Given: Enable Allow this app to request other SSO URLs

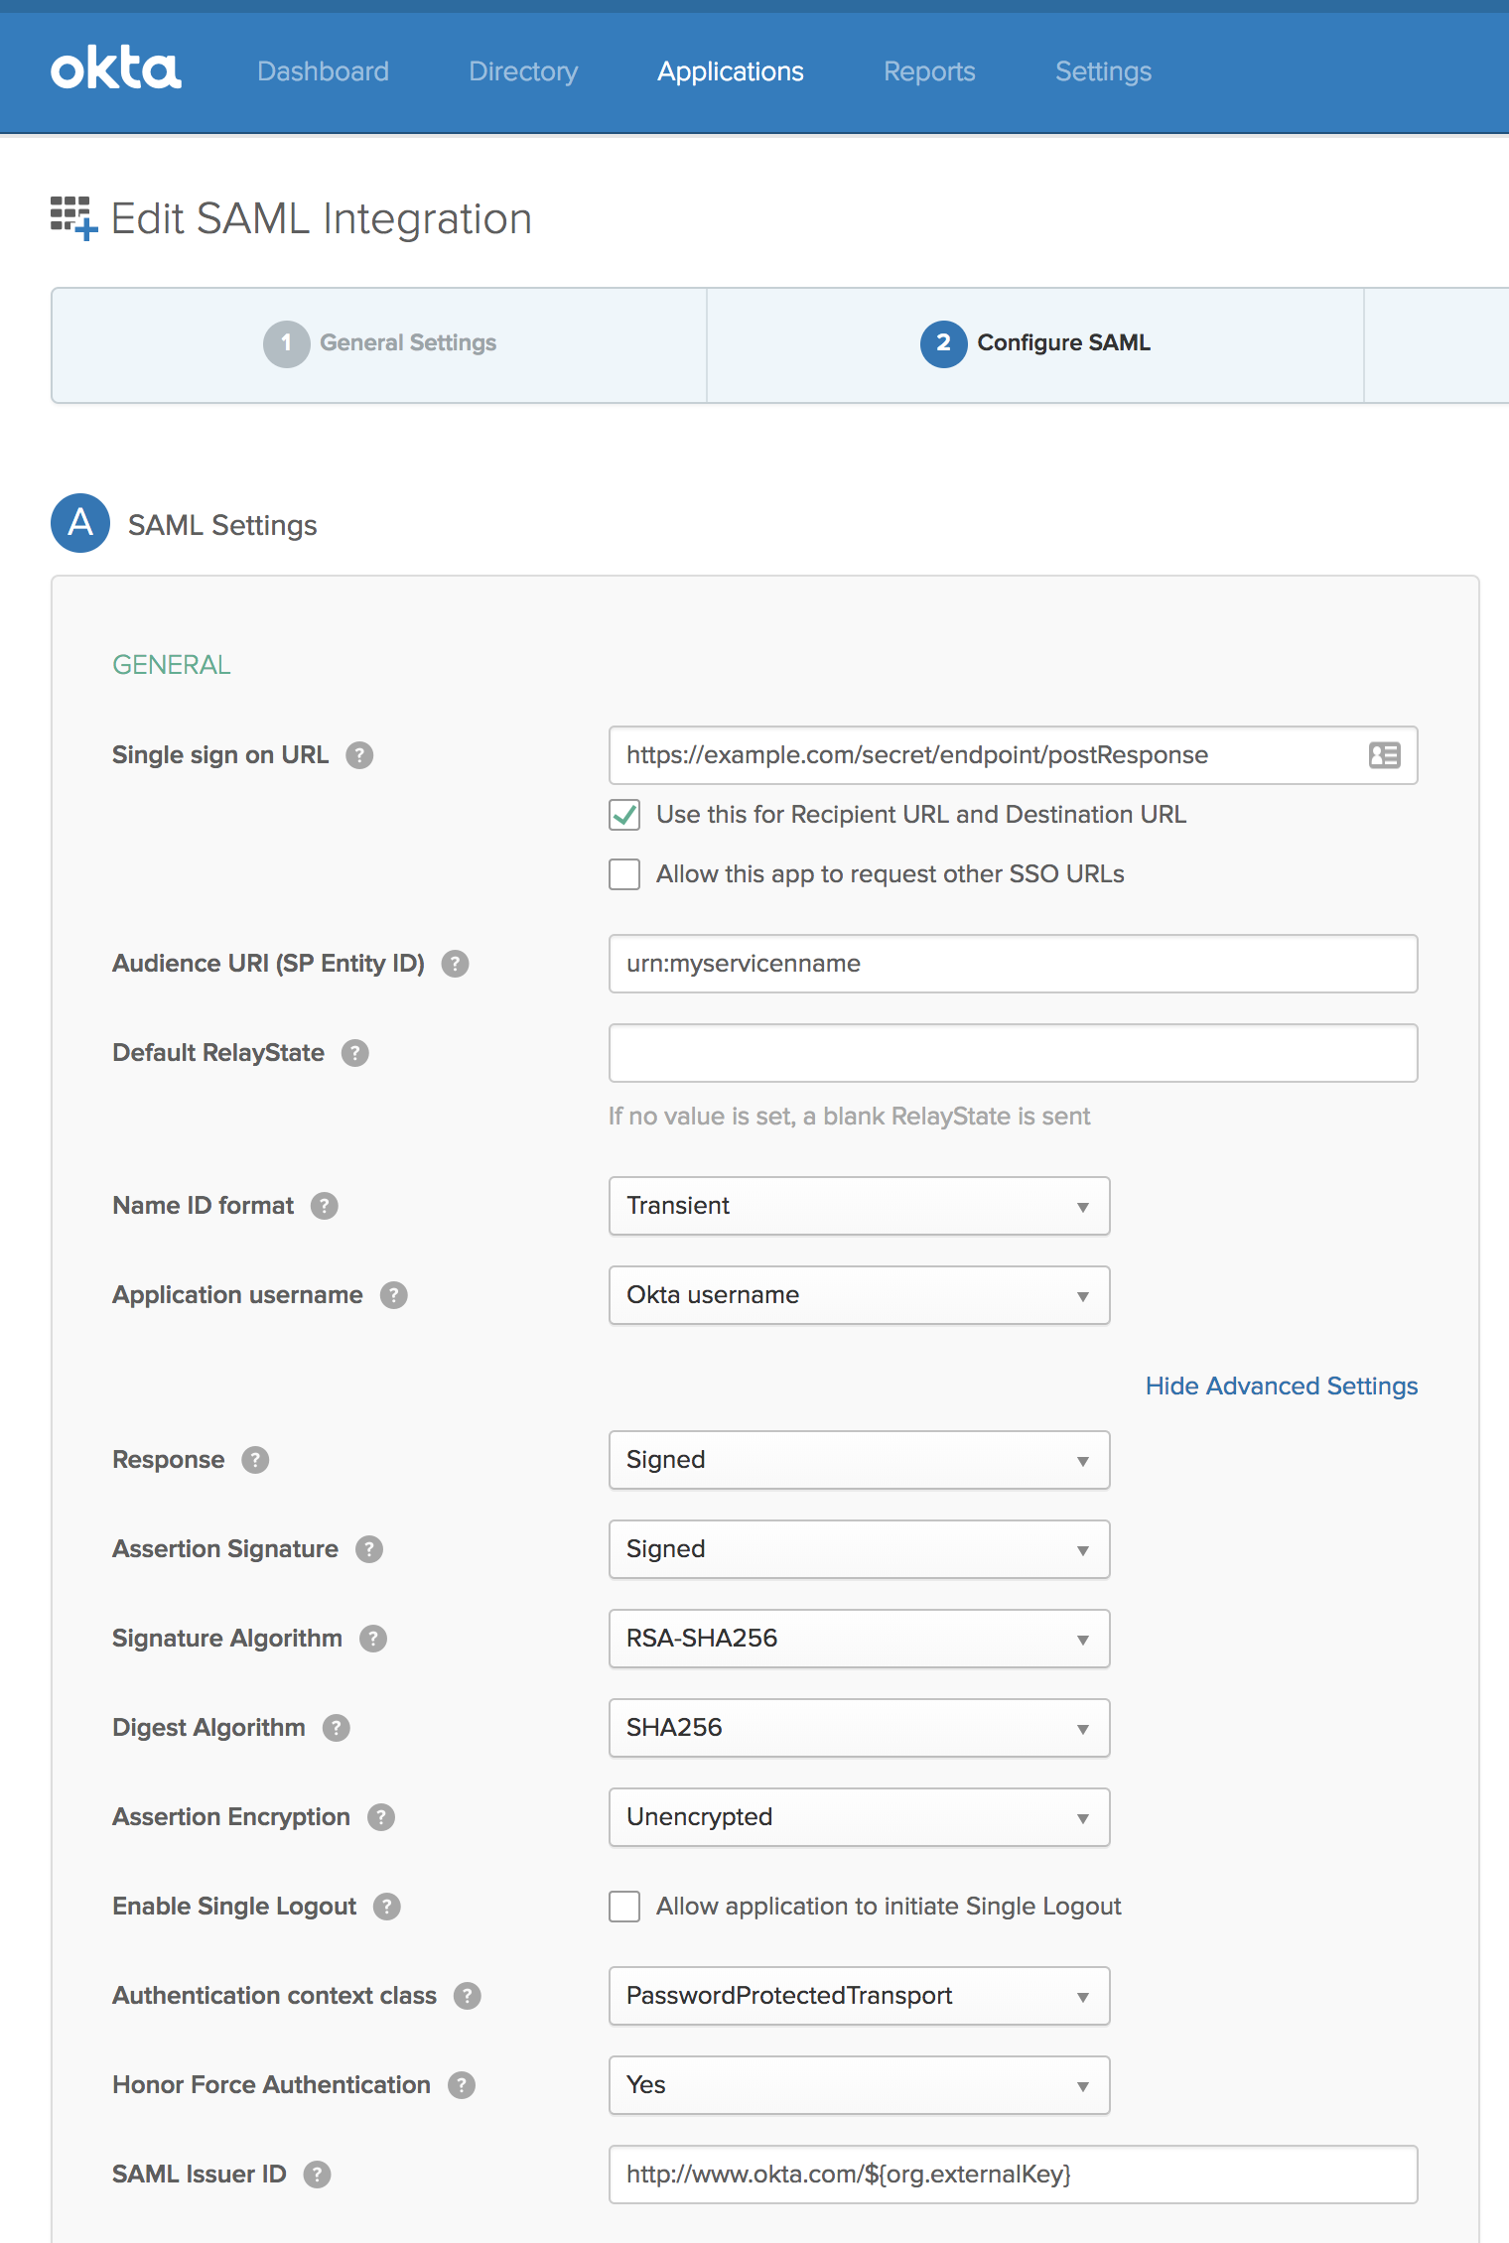Looking at the screenshot, I should 624,874.
